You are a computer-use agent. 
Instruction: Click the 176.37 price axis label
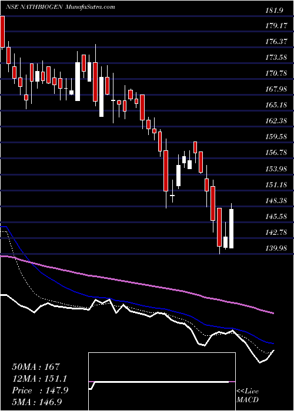[276, 42]
